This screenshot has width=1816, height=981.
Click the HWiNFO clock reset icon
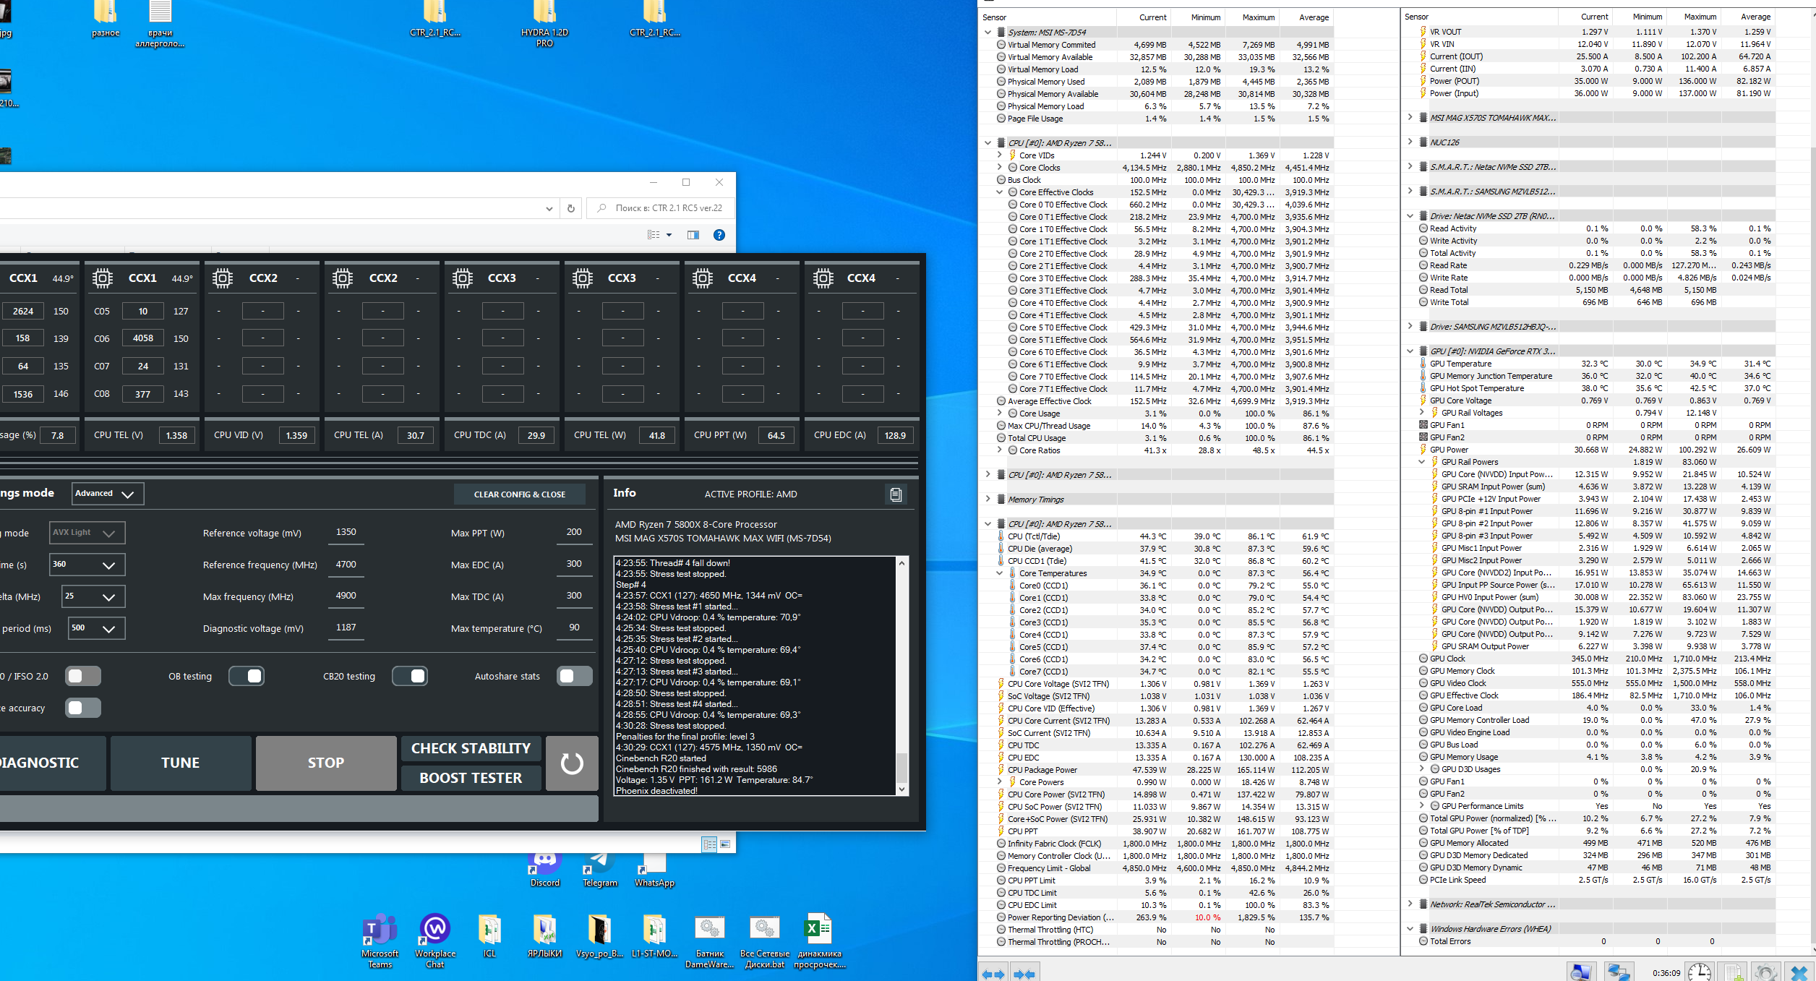(x=1699, y=972)
